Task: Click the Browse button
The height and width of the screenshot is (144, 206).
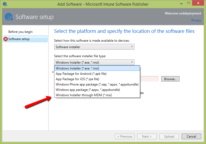Action: 170,79
